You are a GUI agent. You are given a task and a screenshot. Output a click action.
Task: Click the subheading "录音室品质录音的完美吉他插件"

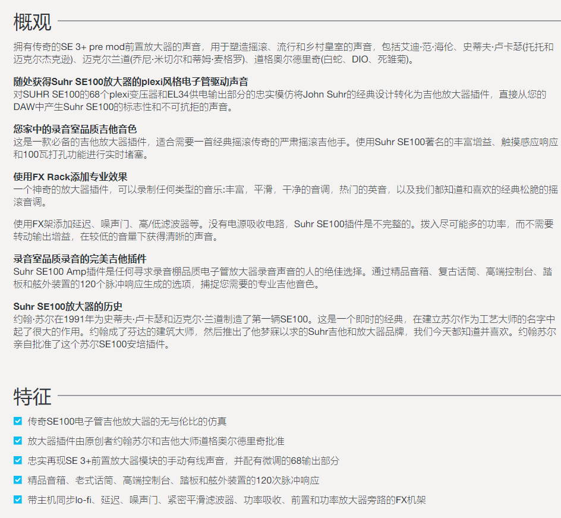point(80,259)
